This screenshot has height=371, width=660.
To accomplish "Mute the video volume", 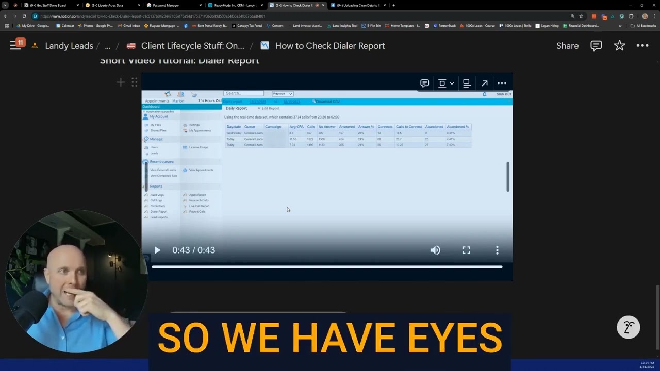I will tap(435, 250).
